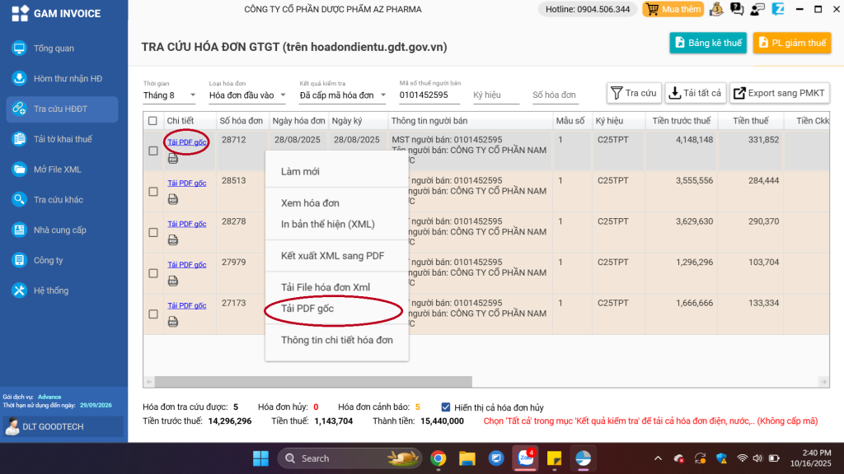Click the Zalo 'Z' icon in header

coord(778,10)
